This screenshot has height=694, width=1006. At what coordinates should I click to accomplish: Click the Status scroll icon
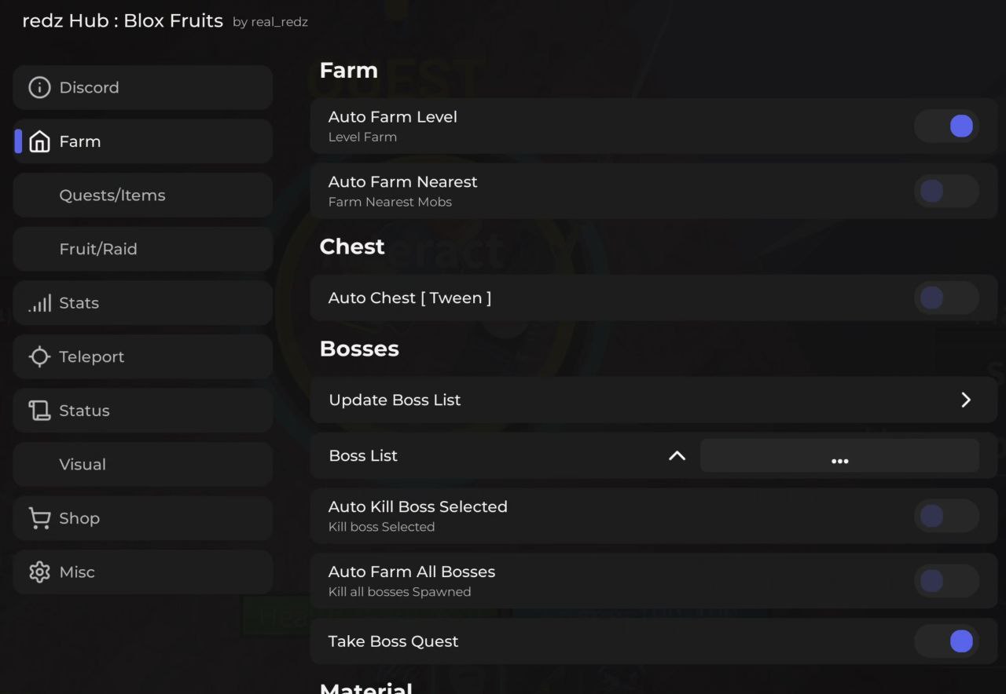pos(39,411)
